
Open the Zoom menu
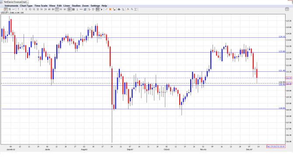[x=85, y=6]
